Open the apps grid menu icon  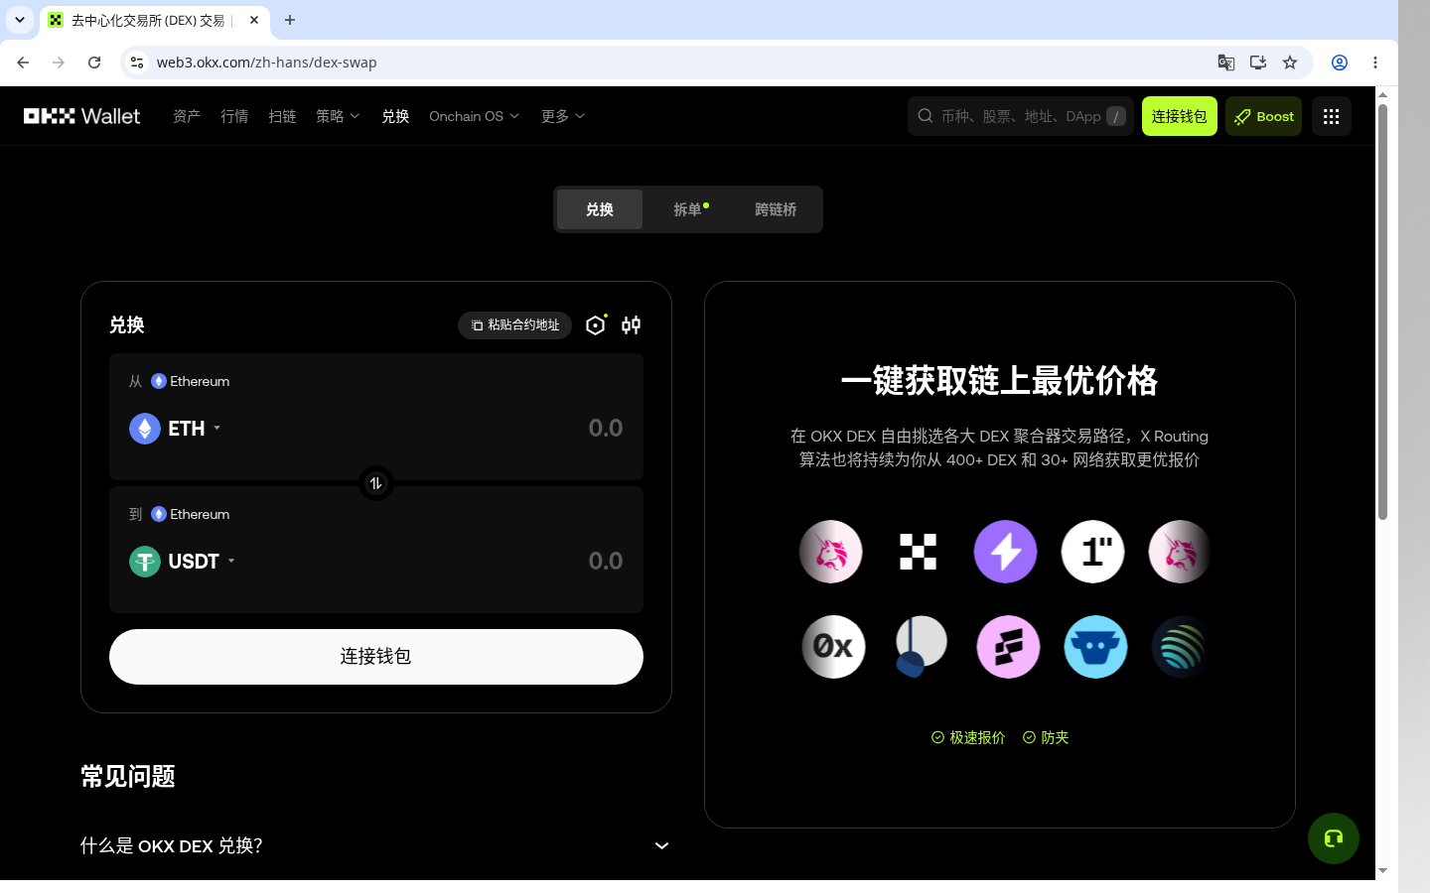tap(1332, 116)
